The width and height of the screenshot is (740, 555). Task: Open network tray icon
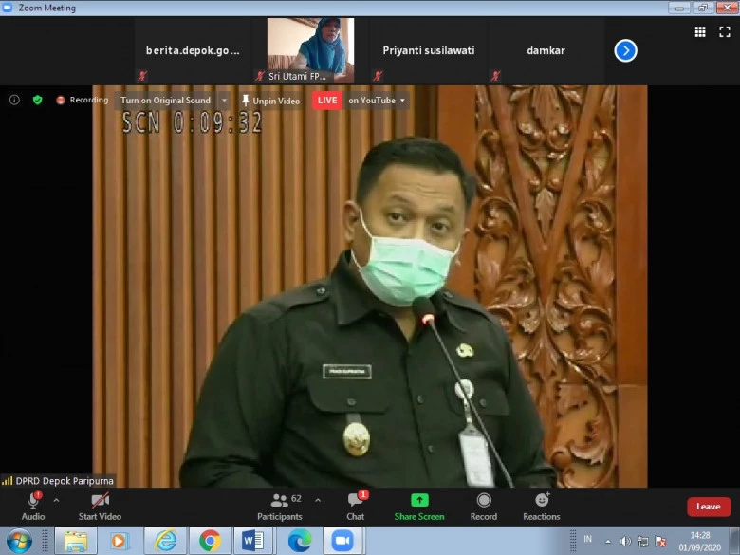click(643, 542)
